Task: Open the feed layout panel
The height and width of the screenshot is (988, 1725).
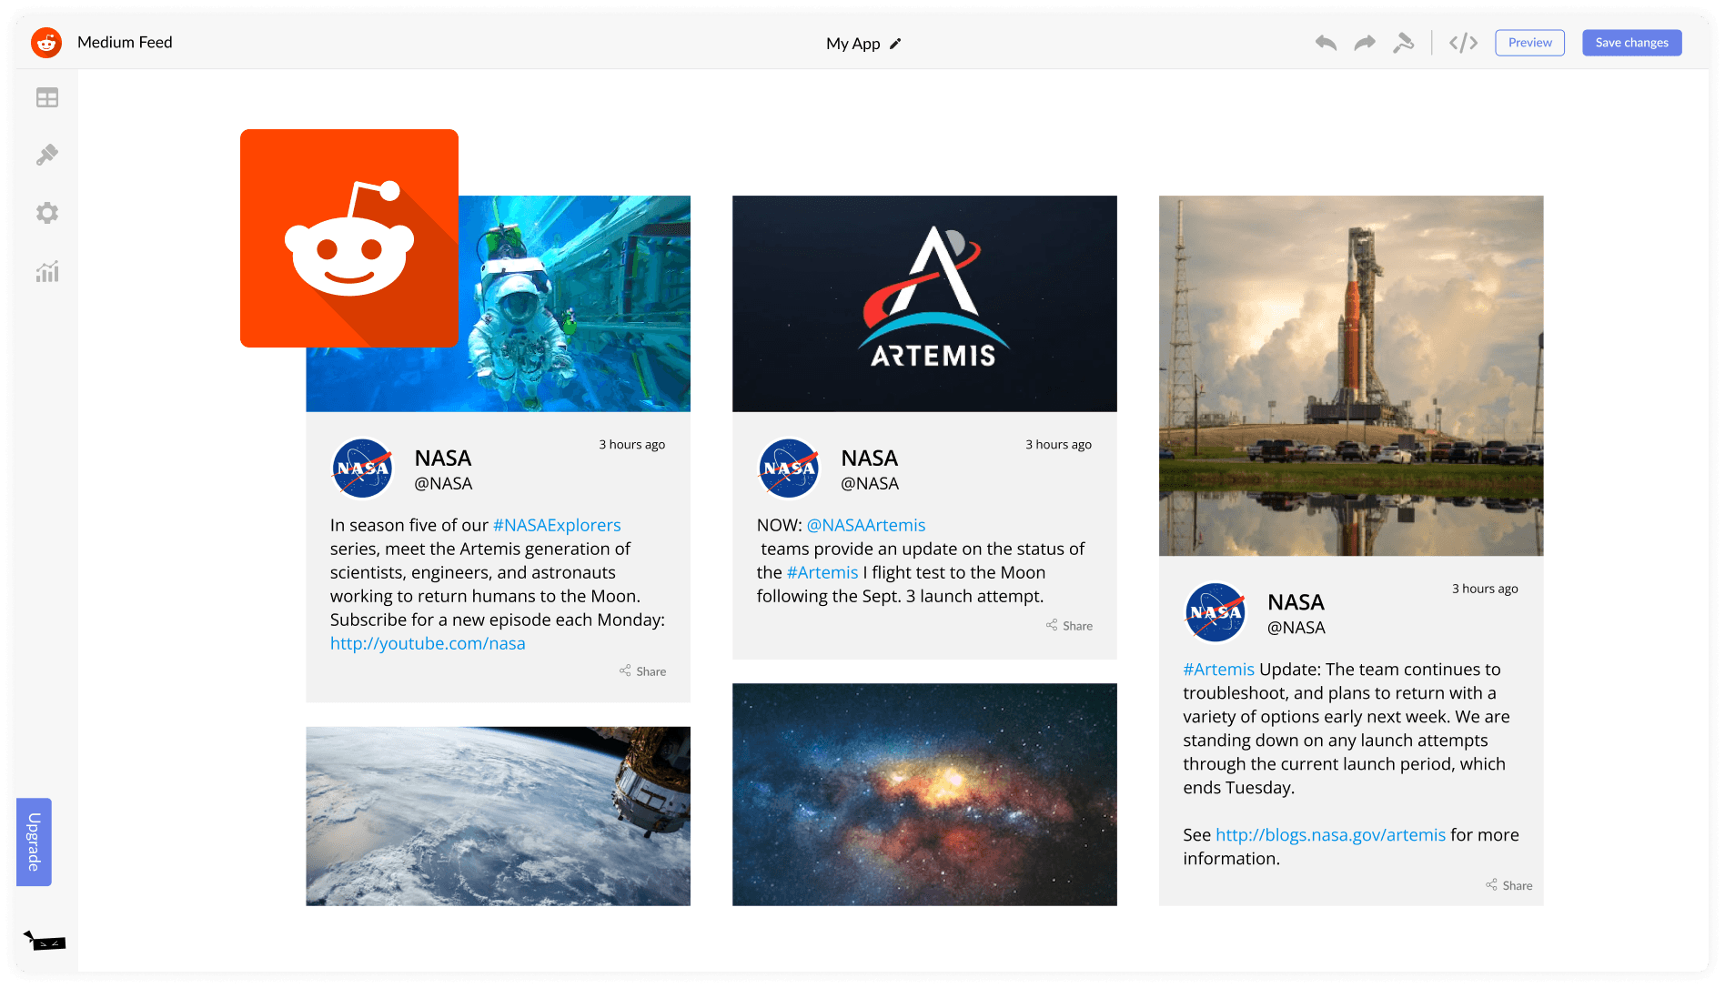Action: click(47, 96)
